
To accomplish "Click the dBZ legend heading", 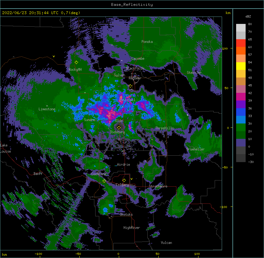I will pyautogui.click(x=248, y=17).
